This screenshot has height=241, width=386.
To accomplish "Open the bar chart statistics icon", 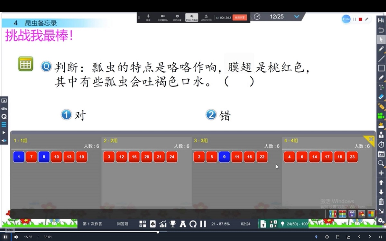I will [163, 224].
